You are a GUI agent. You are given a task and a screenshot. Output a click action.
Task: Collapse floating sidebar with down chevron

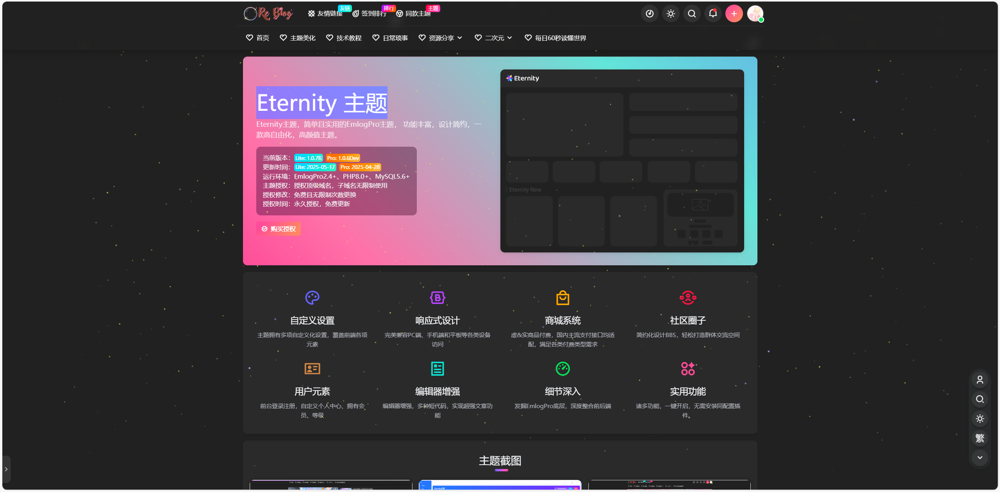[980, 458]
